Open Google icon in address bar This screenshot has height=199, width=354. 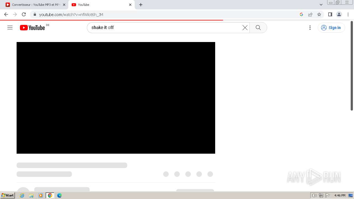(x=301, y=14)
